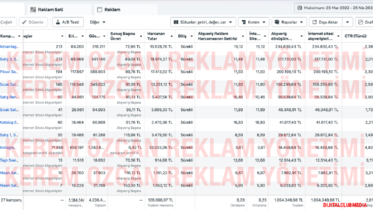Click the Düzenle button
This screenshot has height=210, width=373.
tap(33, 22)
